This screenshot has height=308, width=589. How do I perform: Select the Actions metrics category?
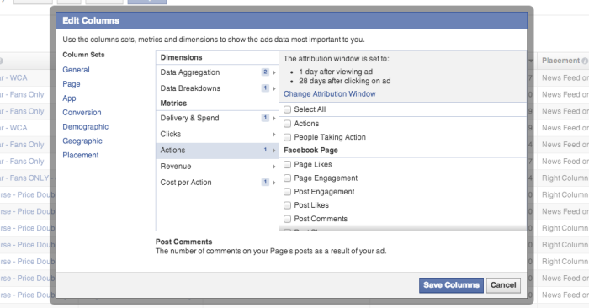[217, 151]
